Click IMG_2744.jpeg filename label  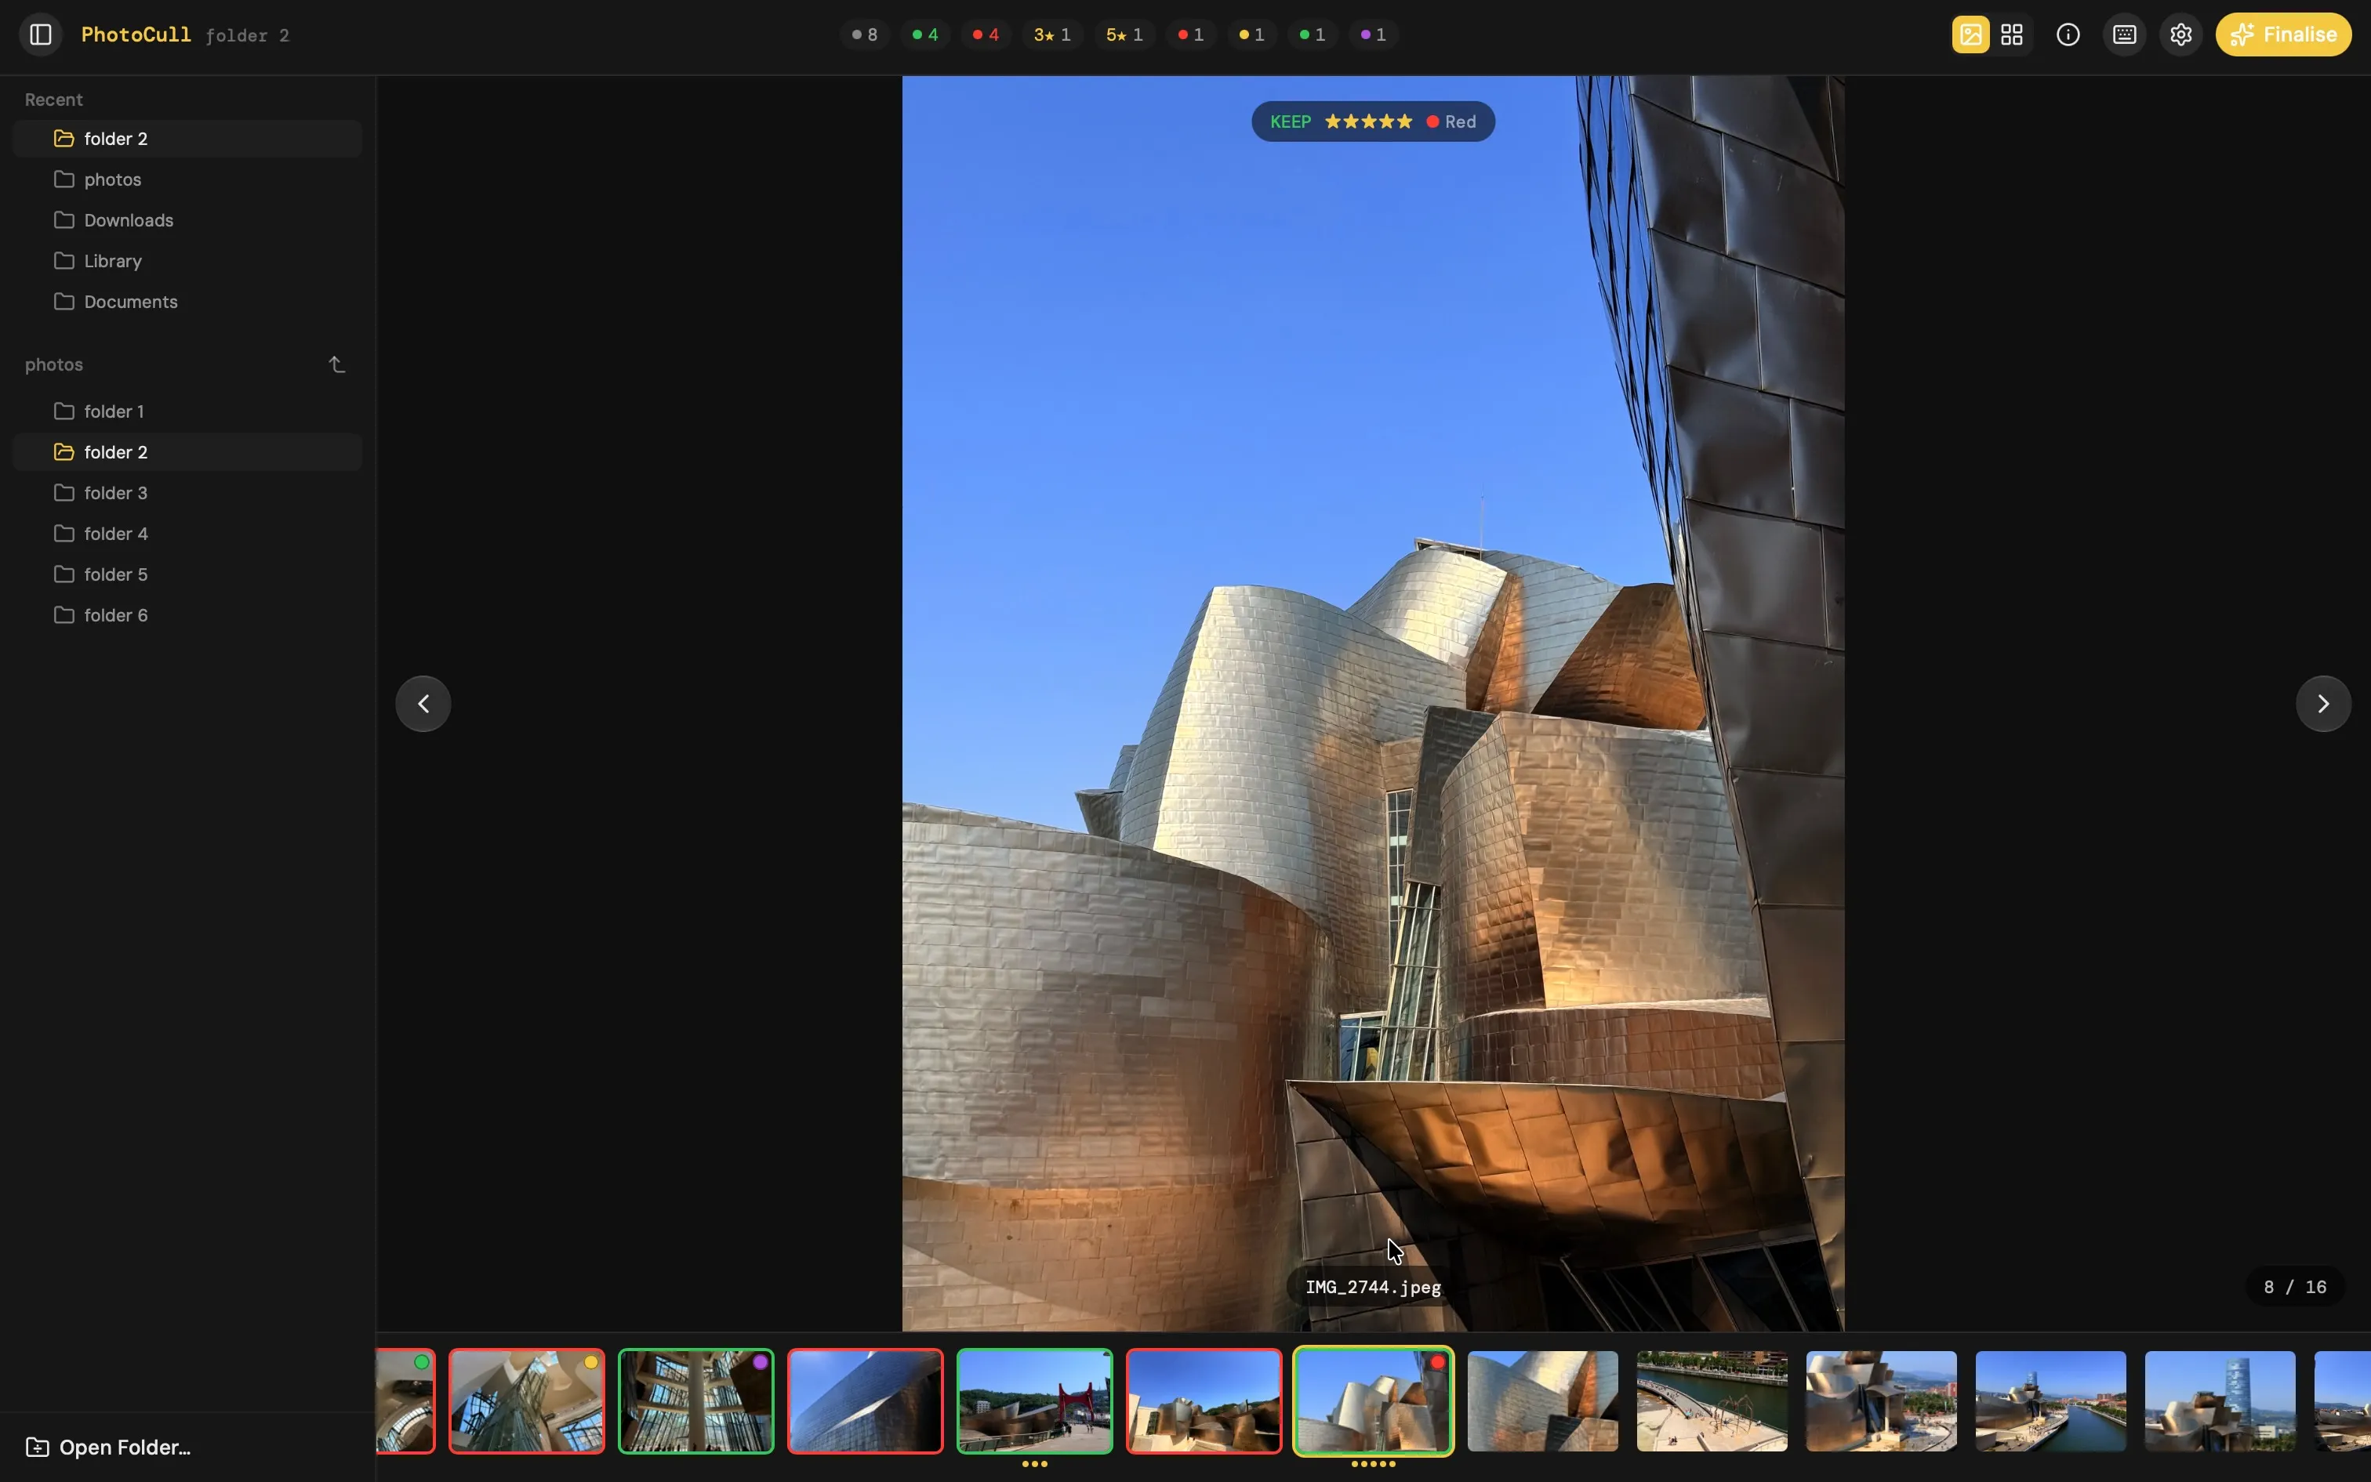pos(1373,1287)
